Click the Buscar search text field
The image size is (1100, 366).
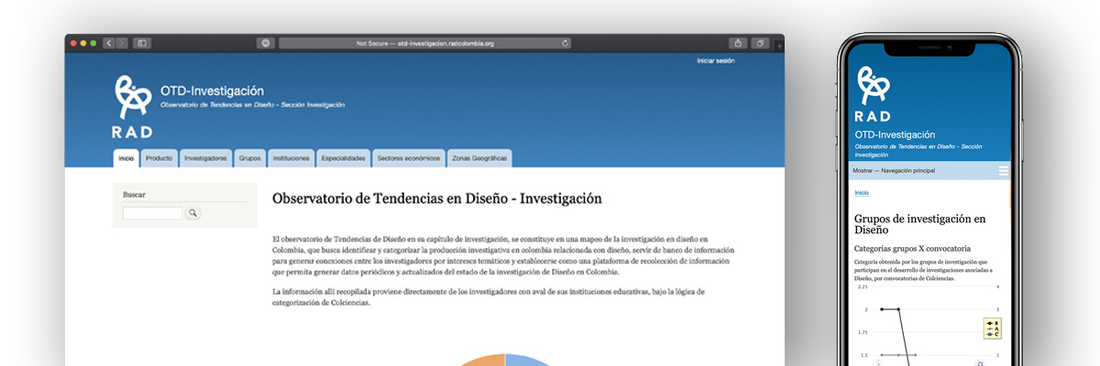click(x=152, y=213)
